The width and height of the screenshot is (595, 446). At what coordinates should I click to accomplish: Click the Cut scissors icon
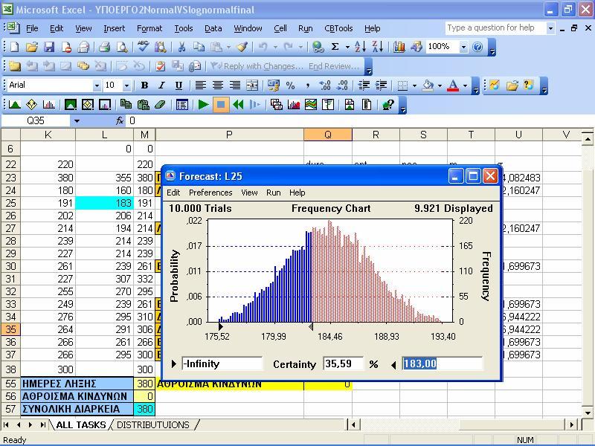click(181, 47)
